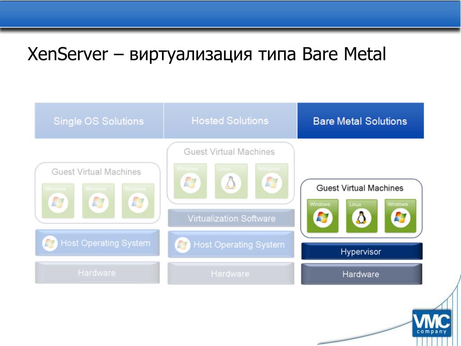Select the Hosted Solutions header
Viewport: 461px width, 346px height.
tap(230, 121)
